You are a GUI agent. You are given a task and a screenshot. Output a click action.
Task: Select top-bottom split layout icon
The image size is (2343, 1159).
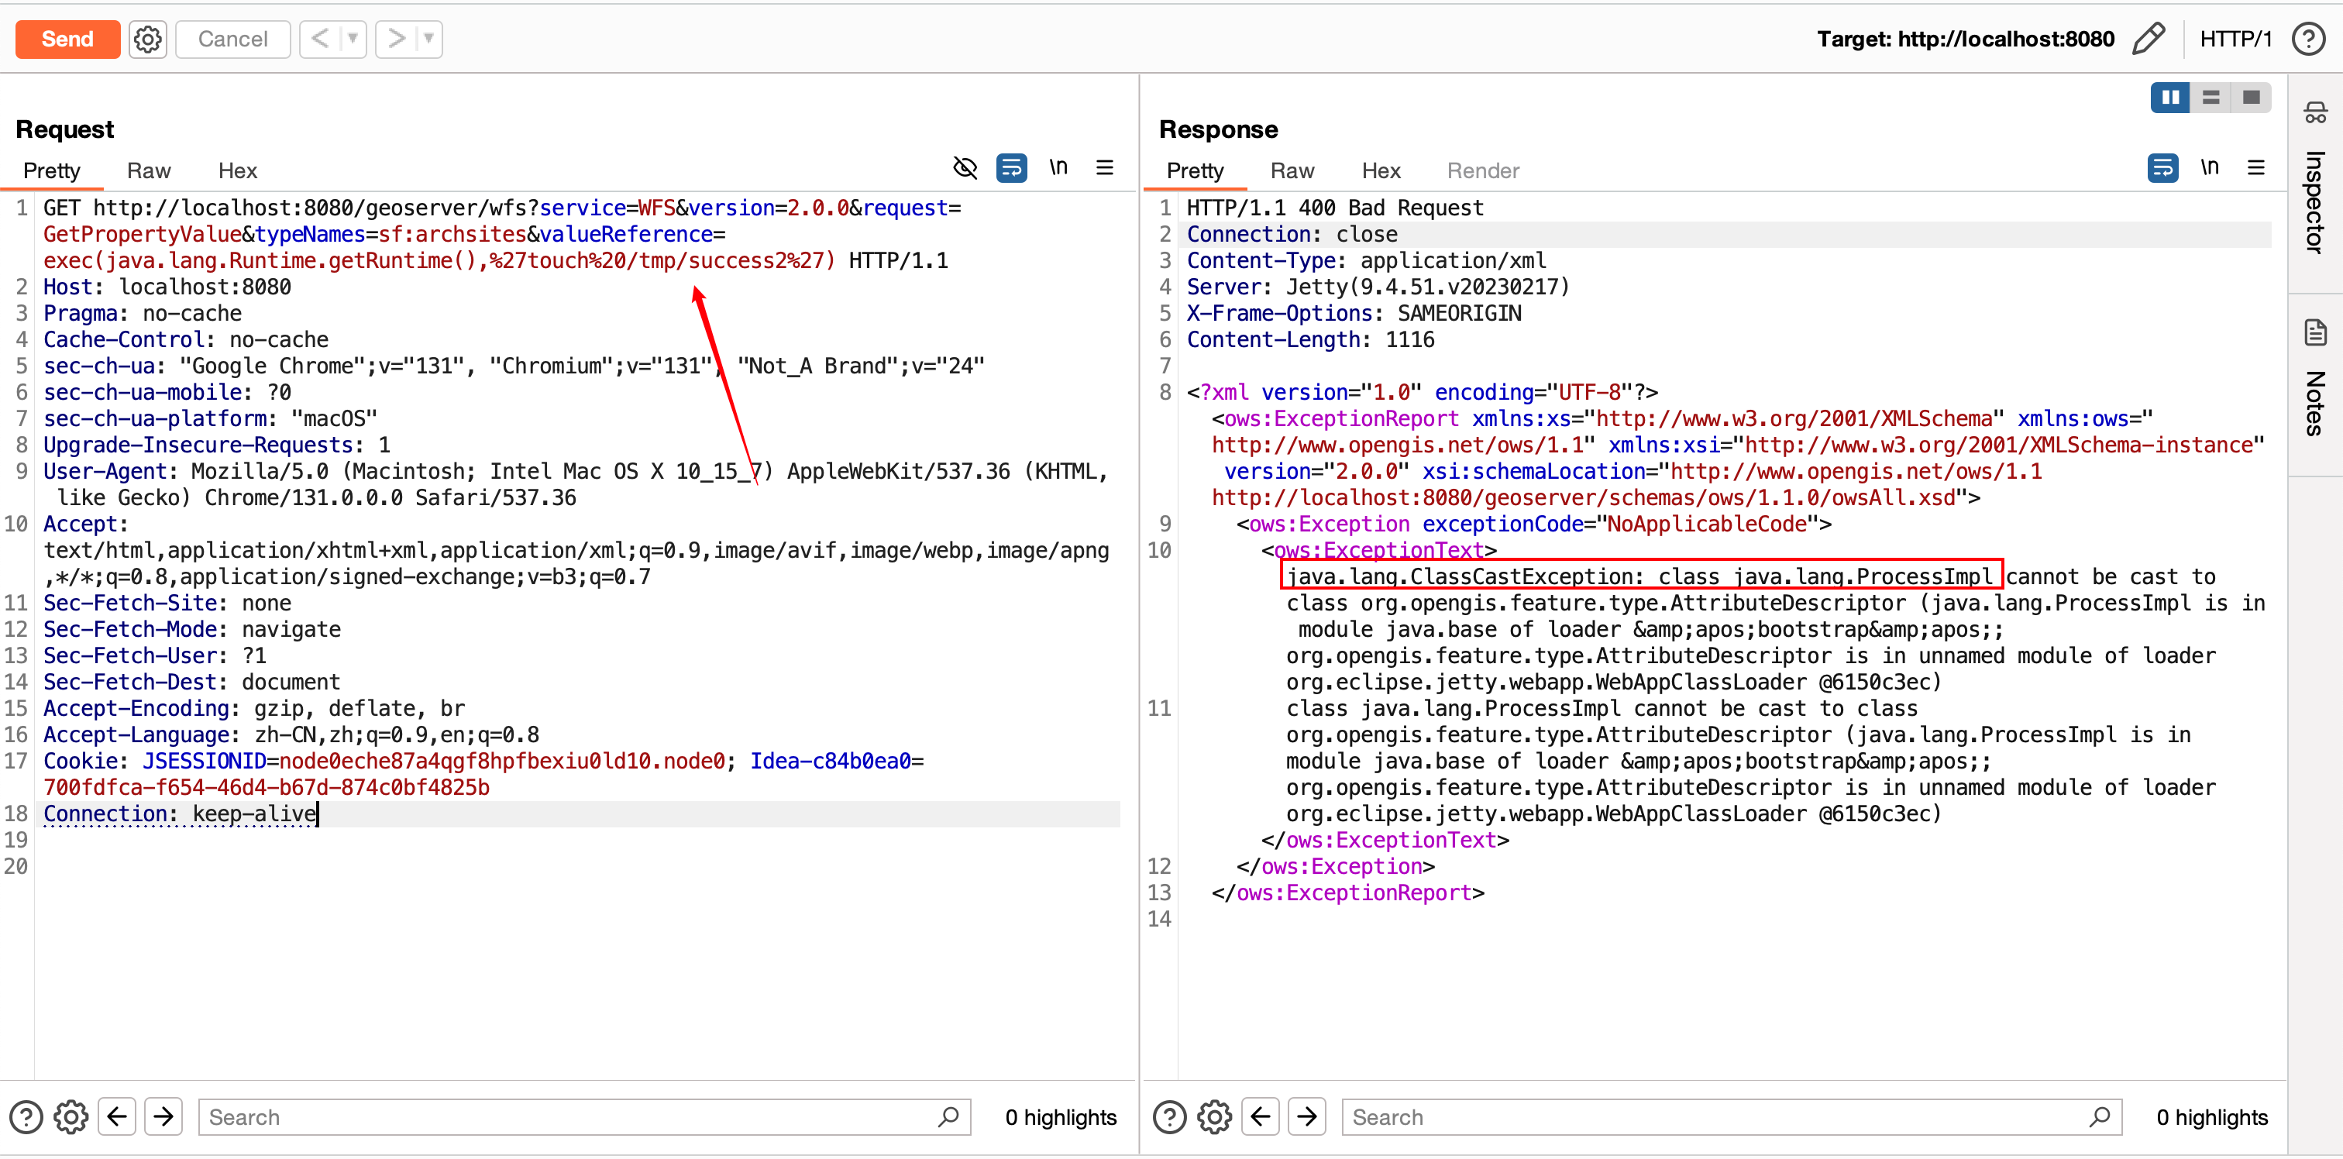(x=2211, y=98)
